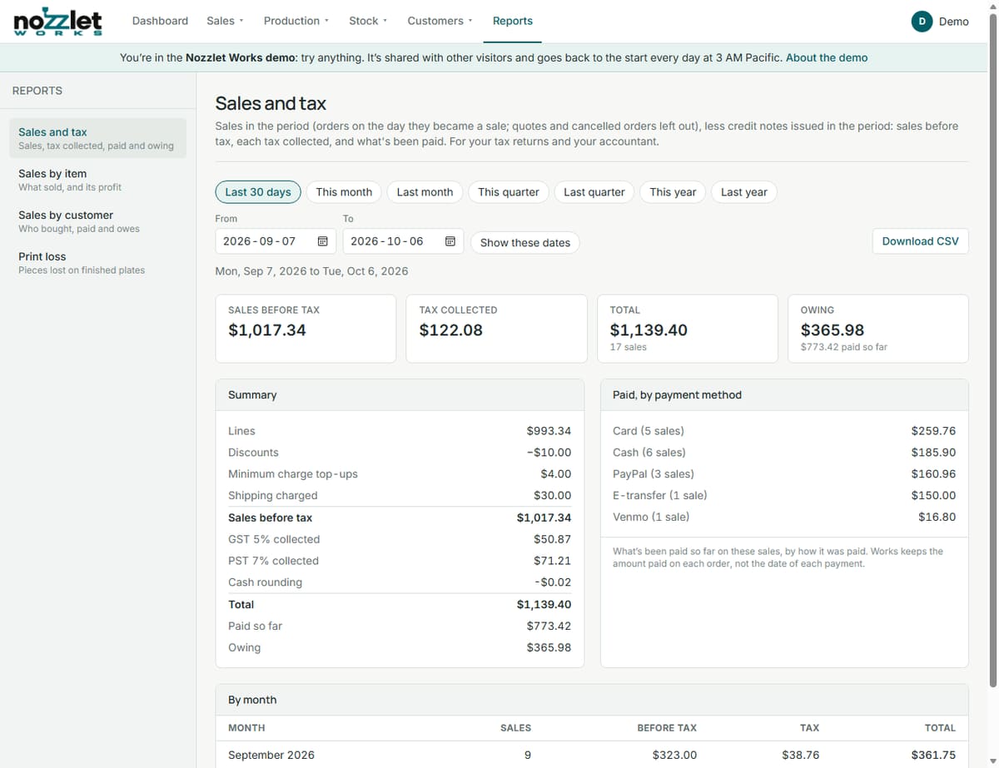
Task: Follow the About the demo link
Action: 827,58
